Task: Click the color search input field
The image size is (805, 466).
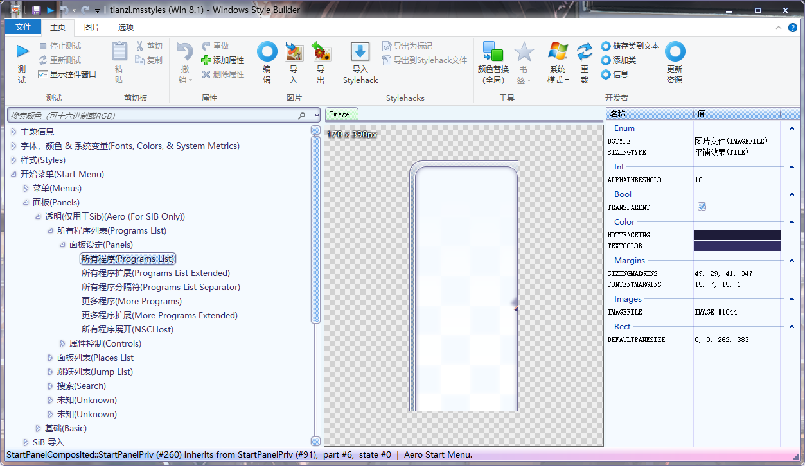Action: click(152, 116)
